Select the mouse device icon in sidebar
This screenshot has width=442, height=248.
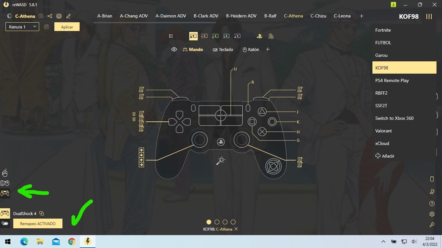click(x=5, y=173)
